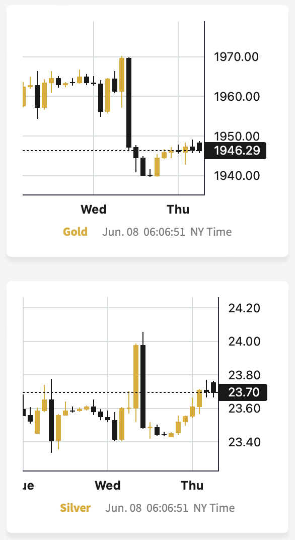Click the Thu label on silver chart

tap(192, 486)
